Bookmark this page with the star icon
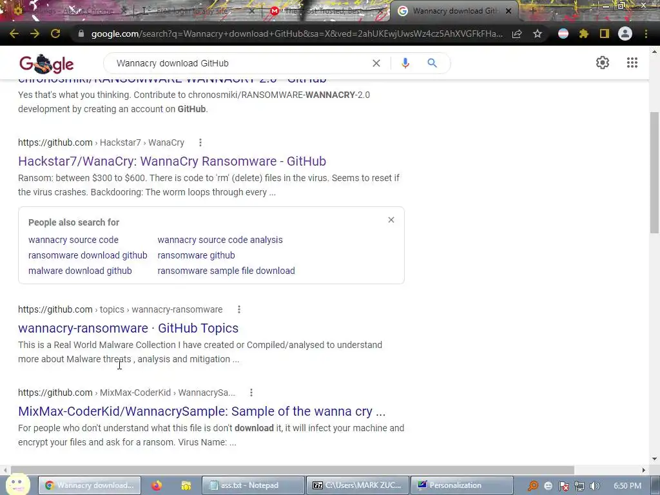Image resolution: width=660 pixels, height=495 pixels. [x=537, y=34]
